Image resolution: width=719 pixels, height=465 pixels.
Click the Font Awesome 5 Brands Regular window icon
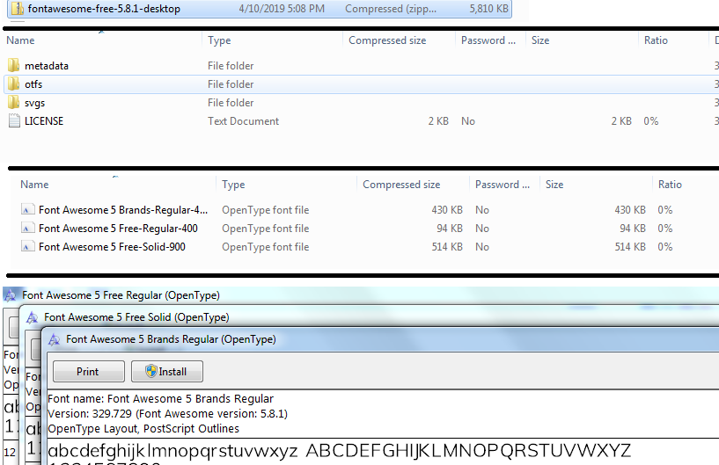[54, 339]
